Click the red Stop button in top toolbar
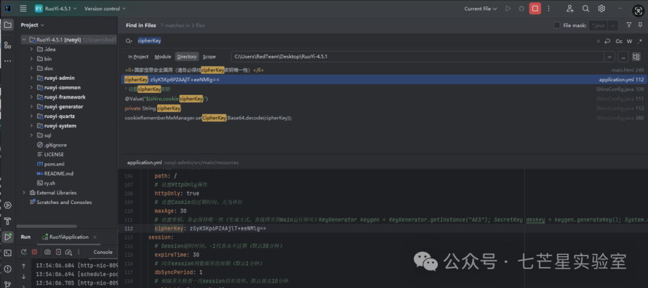The height and width of the screenshot is (288, 648). coord(535,8)
